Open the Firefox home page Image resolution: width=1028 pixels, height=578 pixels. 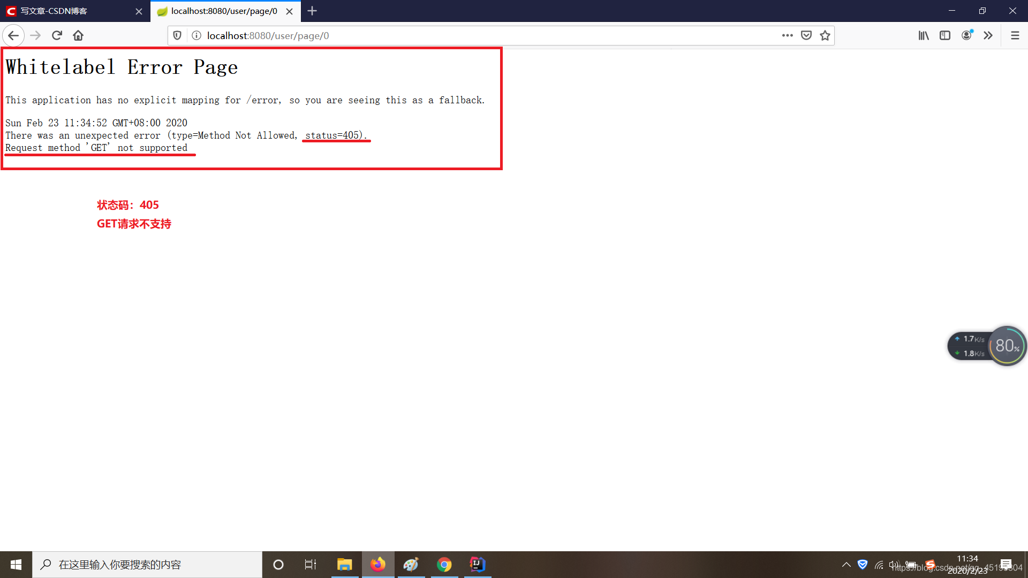tap(78, 35)
